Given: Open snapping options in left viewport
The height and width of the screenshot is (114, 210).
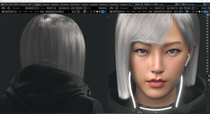Looking at the screenshot, I should click(81, 8).
